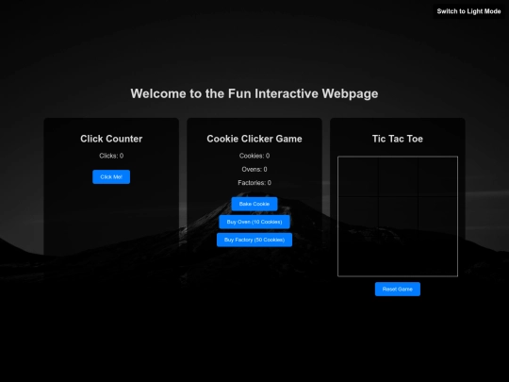
Task: Click the 'Click Me!' button
Action: [111, 176]
